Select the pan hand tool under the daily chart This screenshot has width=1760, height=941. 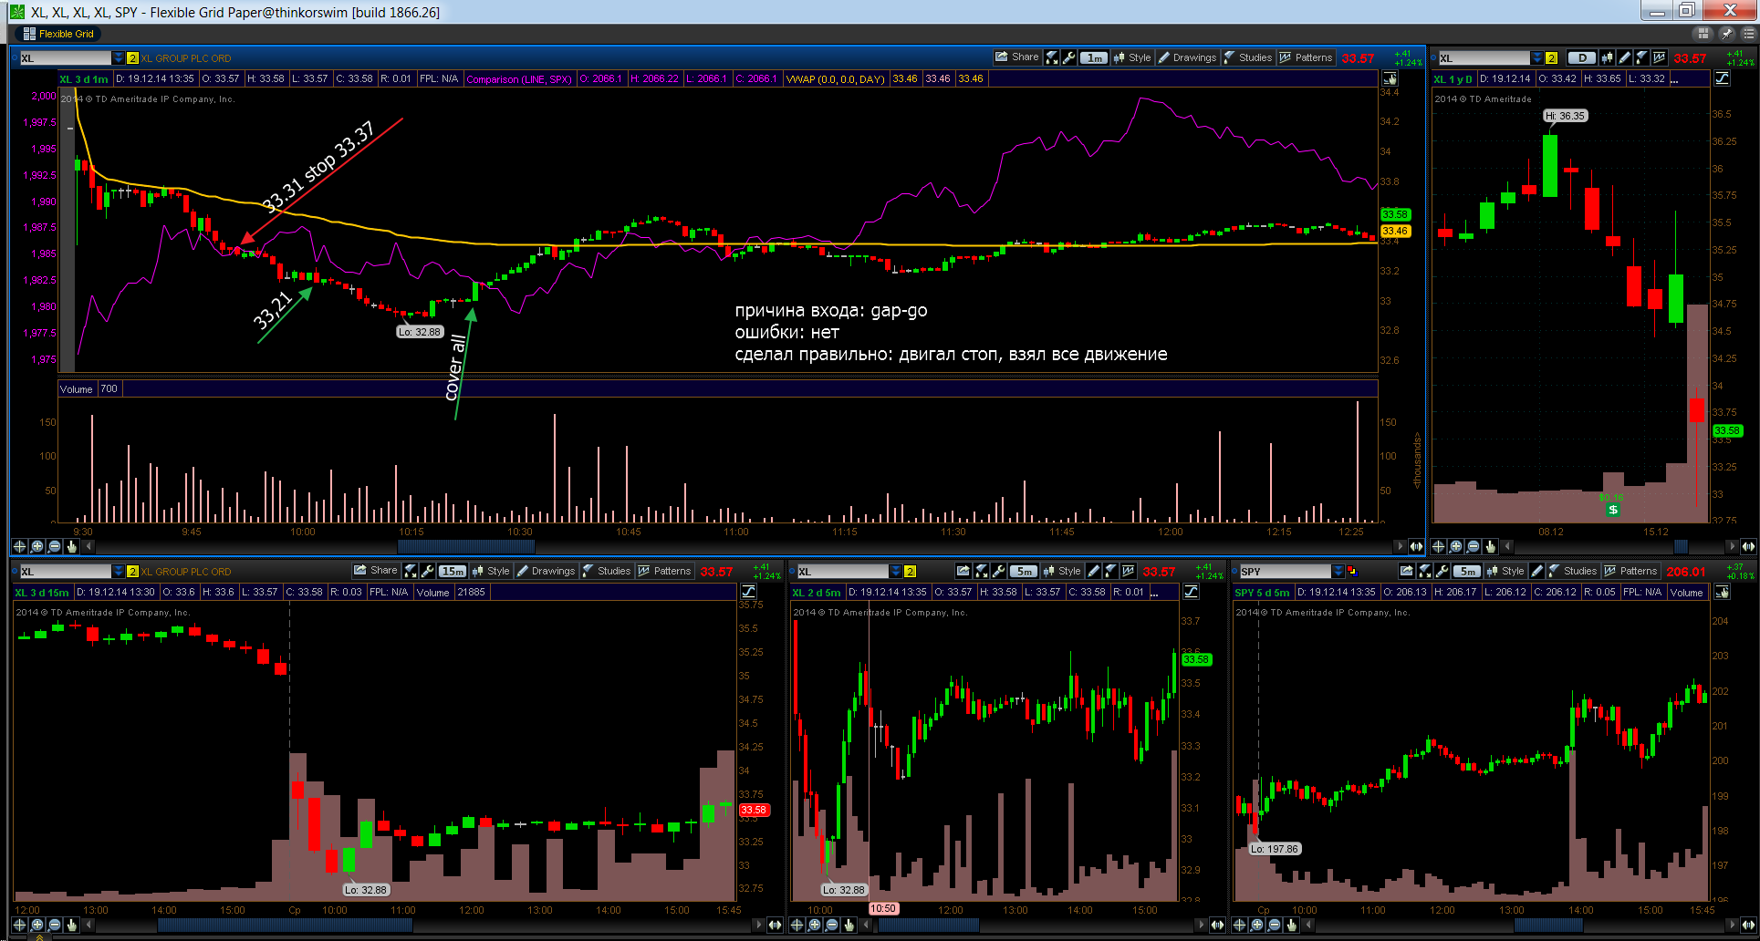[1491, 546]
